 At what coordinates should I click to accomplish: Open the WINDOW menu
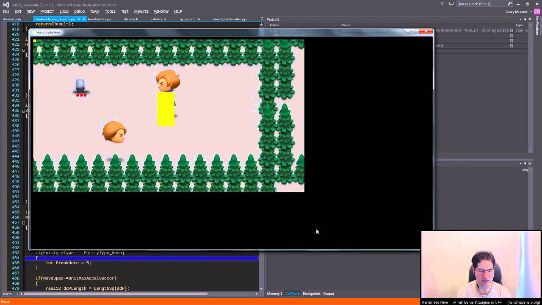pos(161,11)
